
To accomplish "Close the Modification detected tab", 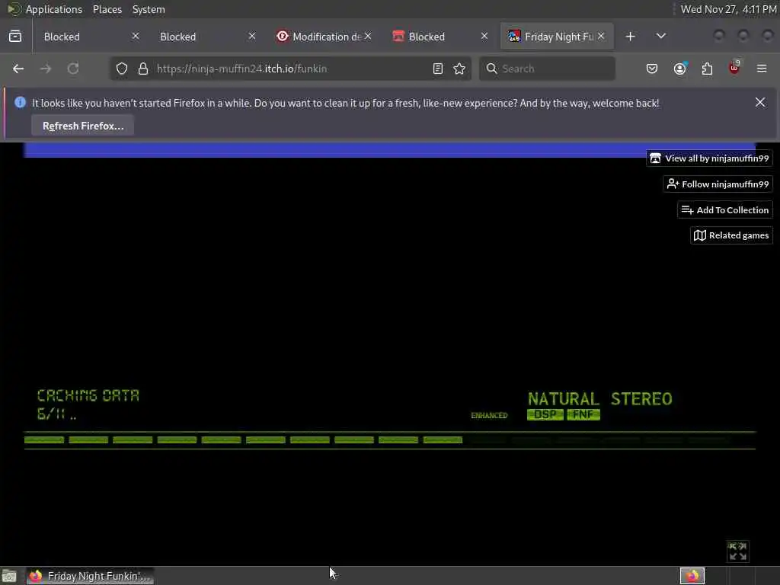I will pyautogui.click(x=368, y=37).
